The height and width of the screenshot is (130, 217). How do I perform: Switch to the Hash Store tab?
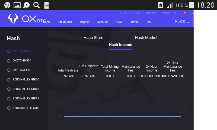tap(93, 38)
